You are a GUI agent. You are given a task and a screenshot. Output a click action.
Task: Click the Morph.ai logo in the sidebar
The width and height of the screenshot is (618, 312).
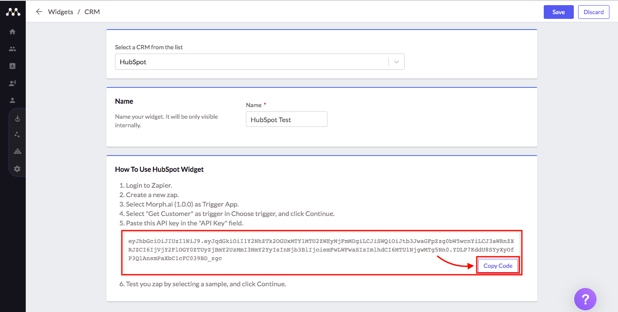13,12
